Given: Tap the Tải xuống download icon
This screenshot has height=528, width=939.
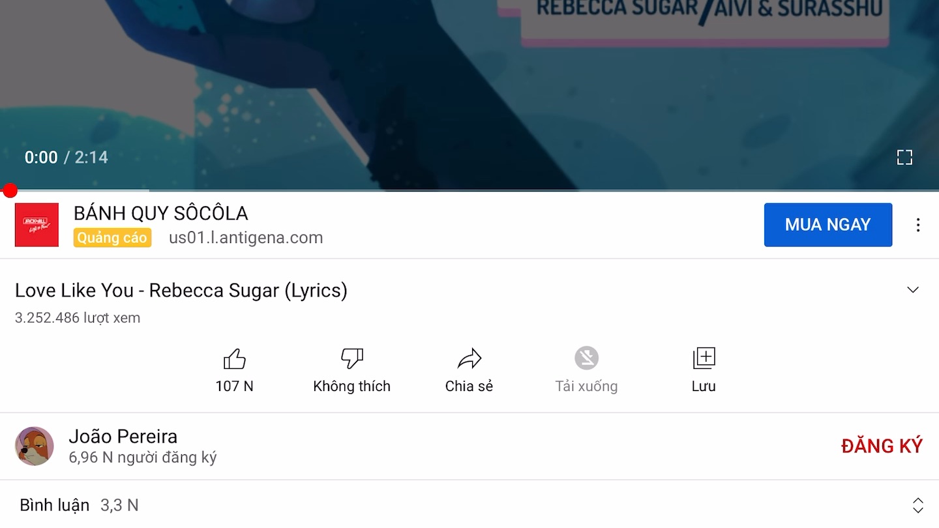Looking at the screenshot, I should [x=586, y=359].
